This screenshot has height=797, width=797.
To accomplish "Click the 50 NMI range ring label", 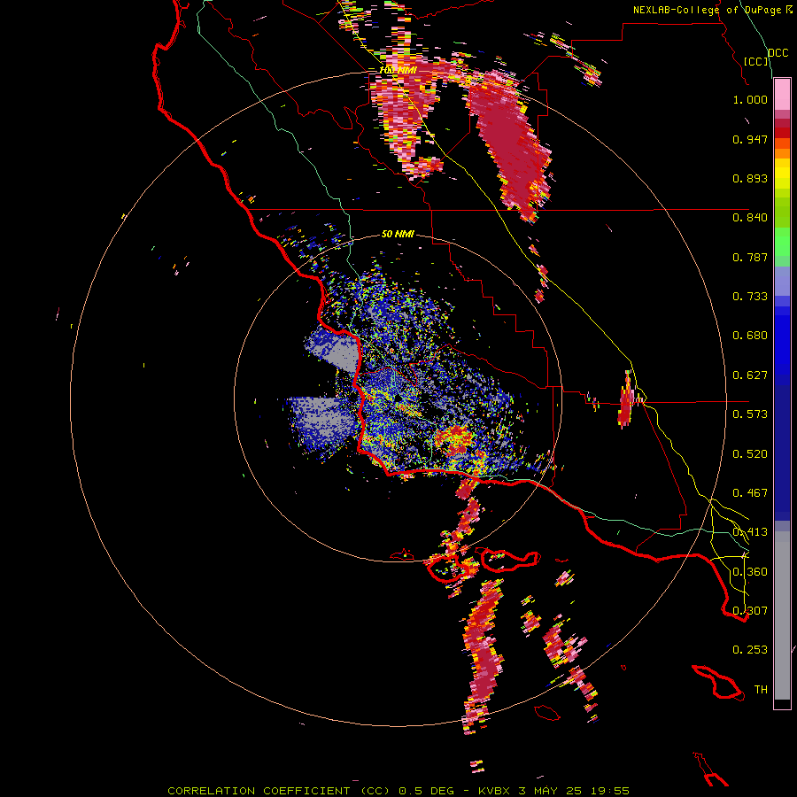I will tap(398, 234).
